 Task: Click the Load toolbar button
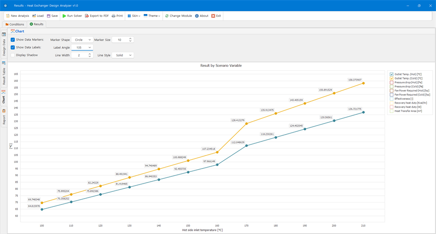click(38, 16)
